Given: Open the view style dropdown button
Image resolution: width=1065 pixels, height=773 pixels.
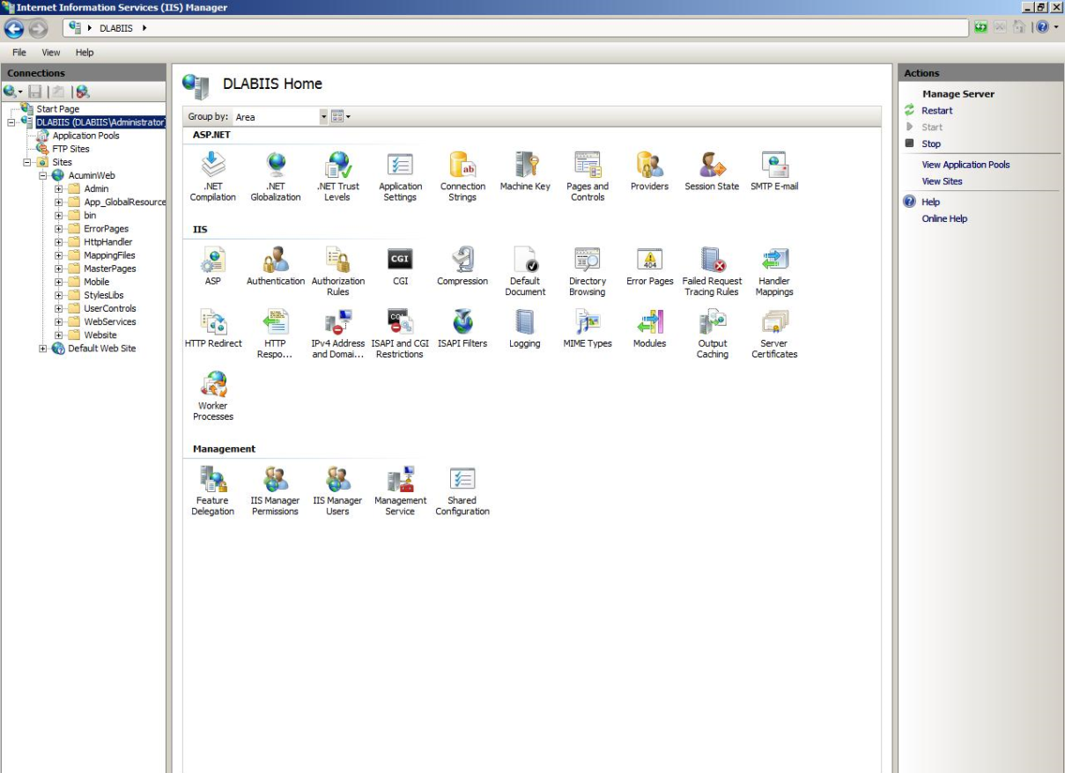Looking at the screenshot, I should pyautogui.click(x=341, y=116).
